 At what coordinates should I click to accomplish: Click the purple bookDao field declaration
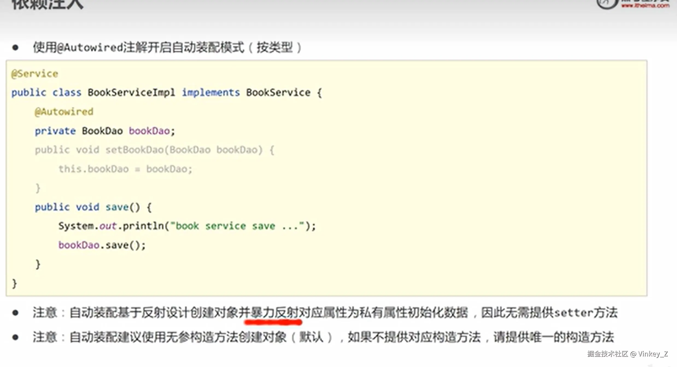[150, 131]
